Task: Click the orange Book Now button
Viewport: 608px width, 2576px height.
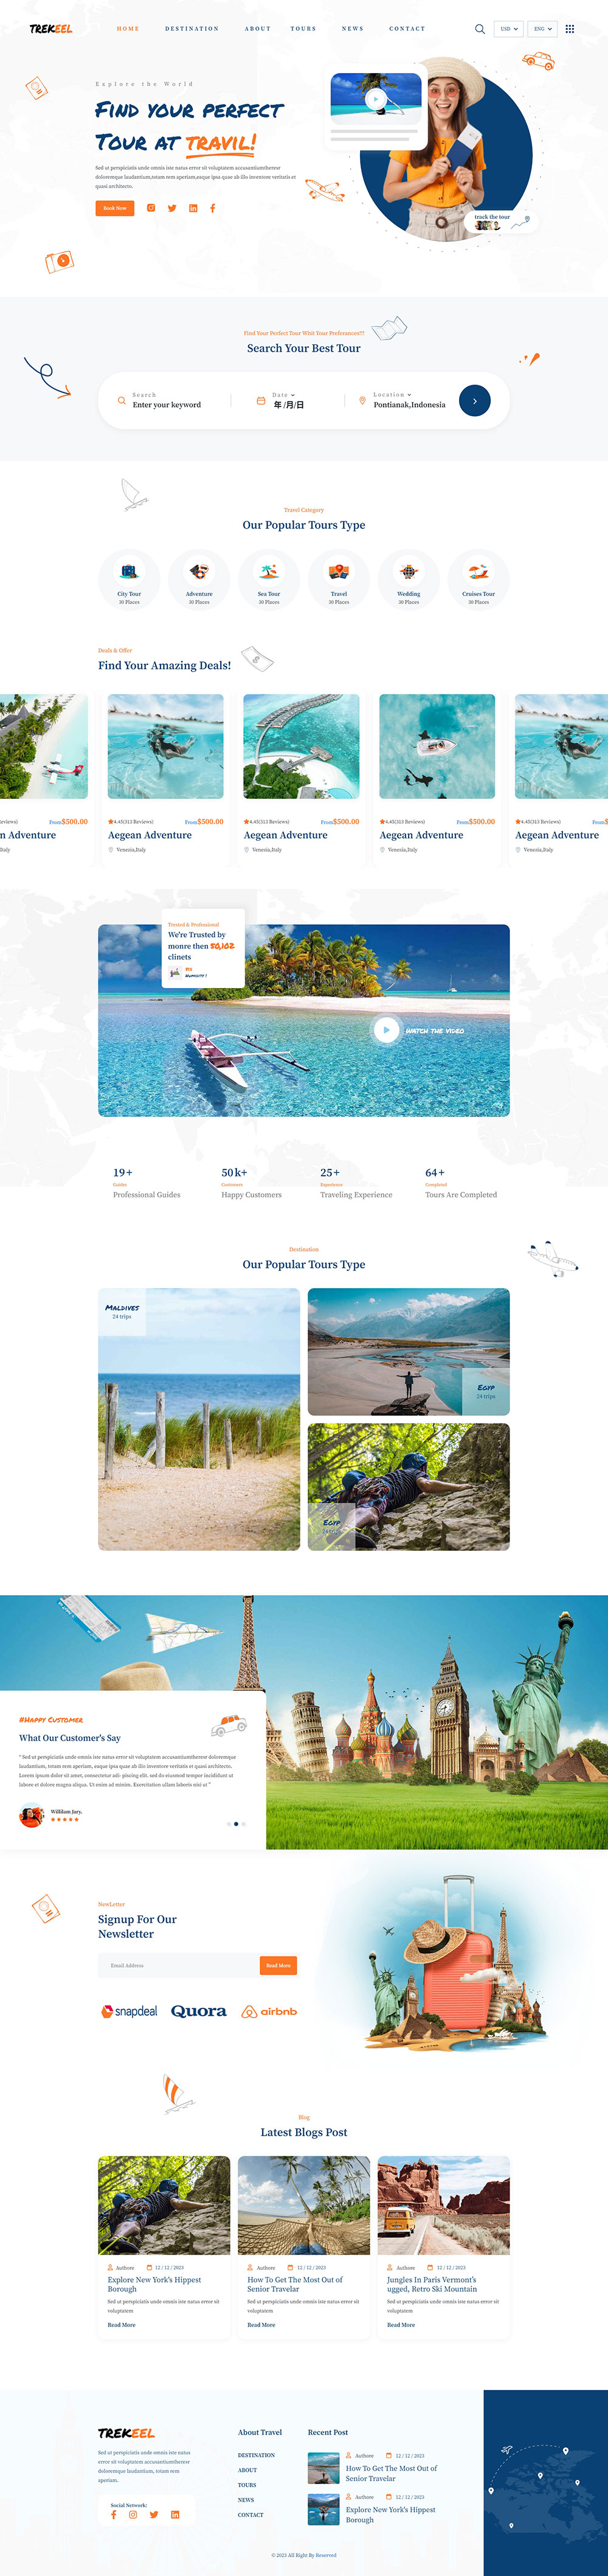Action: coord(115,208)
